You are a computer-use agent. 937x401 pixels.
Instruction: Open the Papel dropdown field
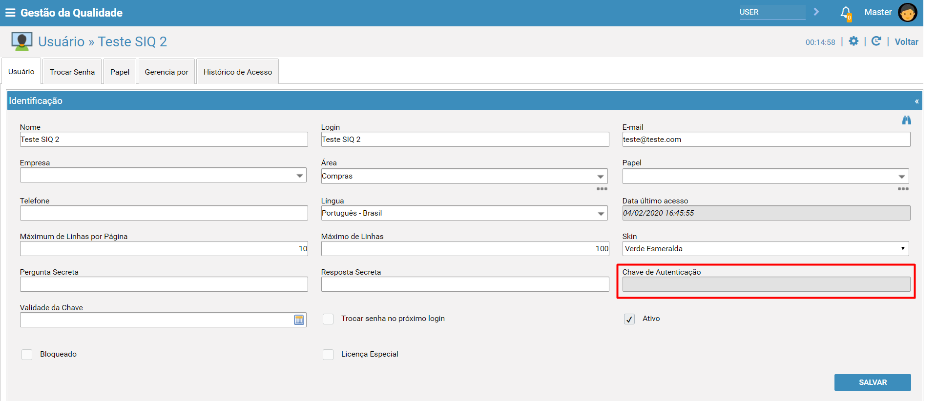[x=766, y=176]
